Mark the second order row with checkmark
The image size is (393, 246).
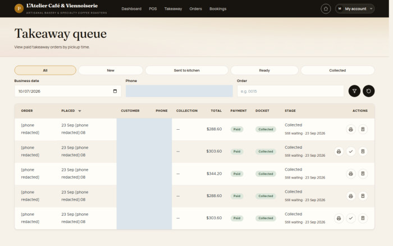point(351,152)
